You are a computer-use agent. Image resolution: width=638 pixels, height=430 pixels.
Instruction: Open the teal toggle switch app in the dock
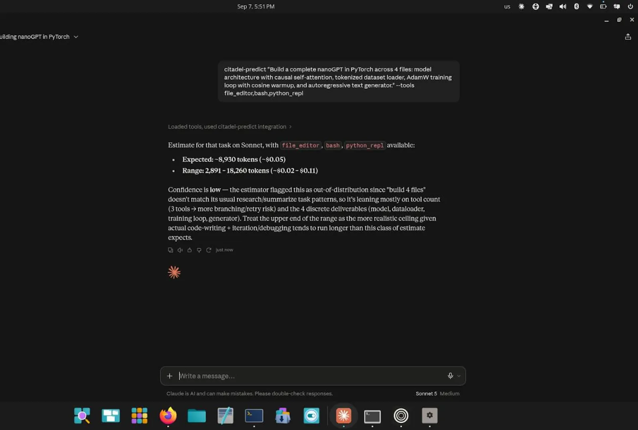pyautogui.click(x=311, y=416)
